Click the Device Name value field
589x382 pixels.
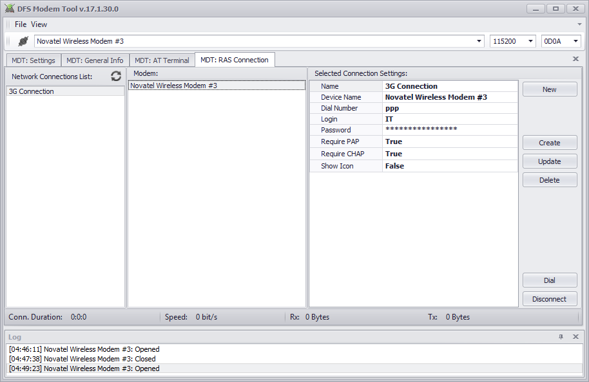(x=450, y=97)
